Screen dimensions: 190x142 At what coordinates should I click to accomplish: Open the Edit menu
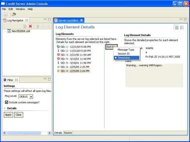point(11,9)
